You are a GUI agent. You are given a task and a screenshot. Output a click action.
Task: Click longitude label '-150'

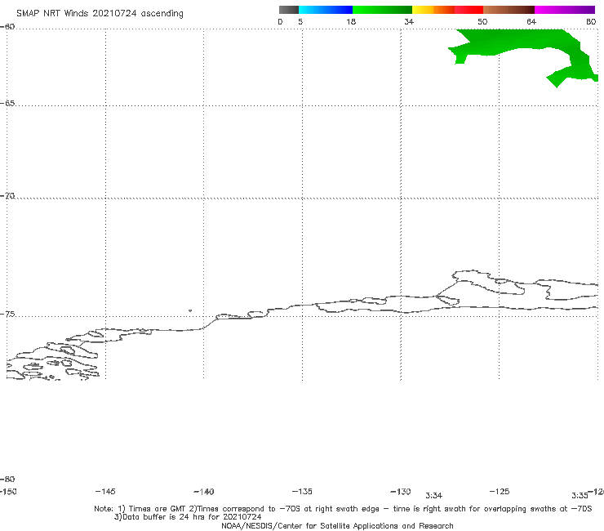coord(8,492)
